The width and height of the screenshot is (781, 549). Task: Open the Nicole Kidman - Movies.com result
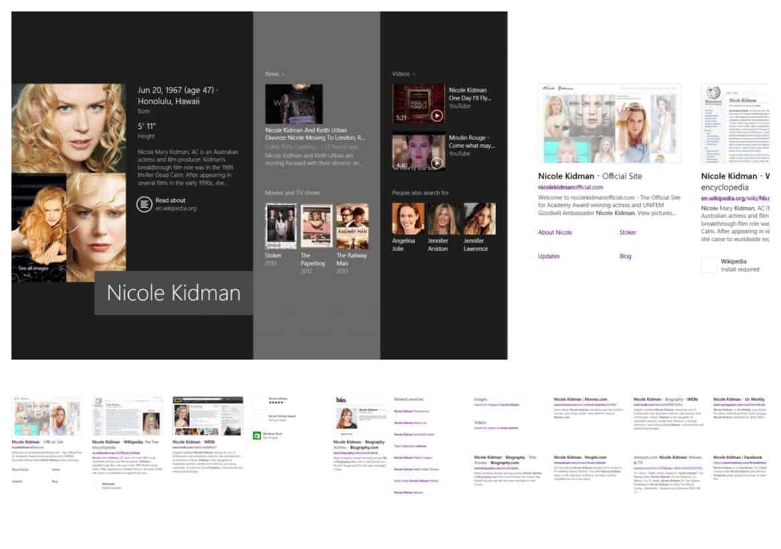coord(580,399)
